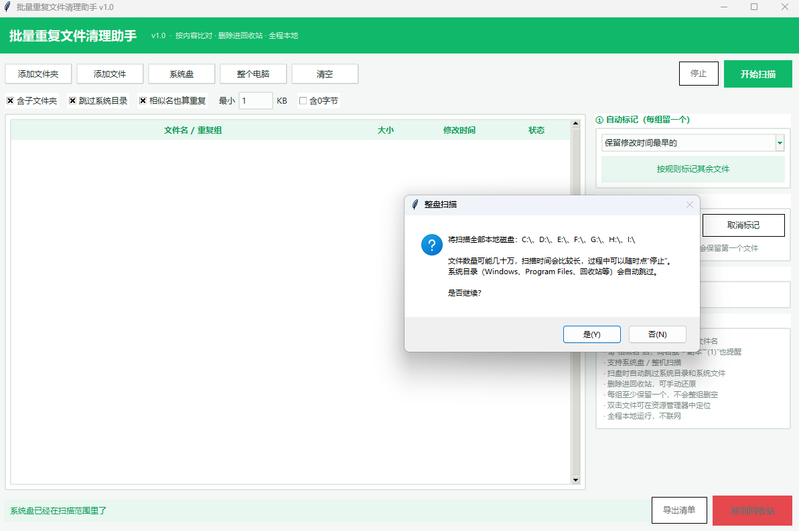The image size is (799, 531).
Task: Click the 导出清单 button
Action: pos(679,510)
